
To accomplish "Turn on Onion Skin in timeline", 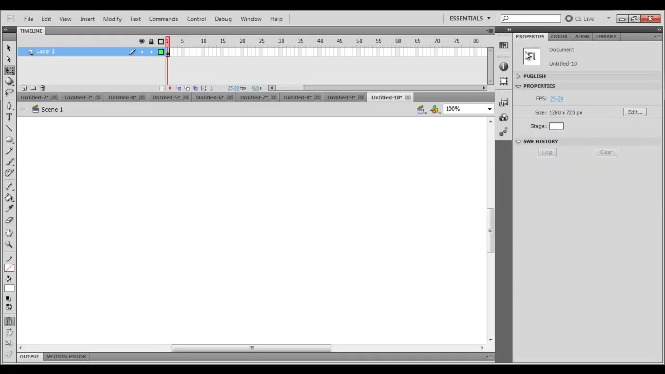I will 179,88.
